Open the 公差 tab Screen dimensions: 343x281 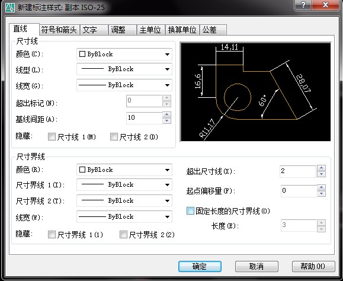(x=213, y=30)
